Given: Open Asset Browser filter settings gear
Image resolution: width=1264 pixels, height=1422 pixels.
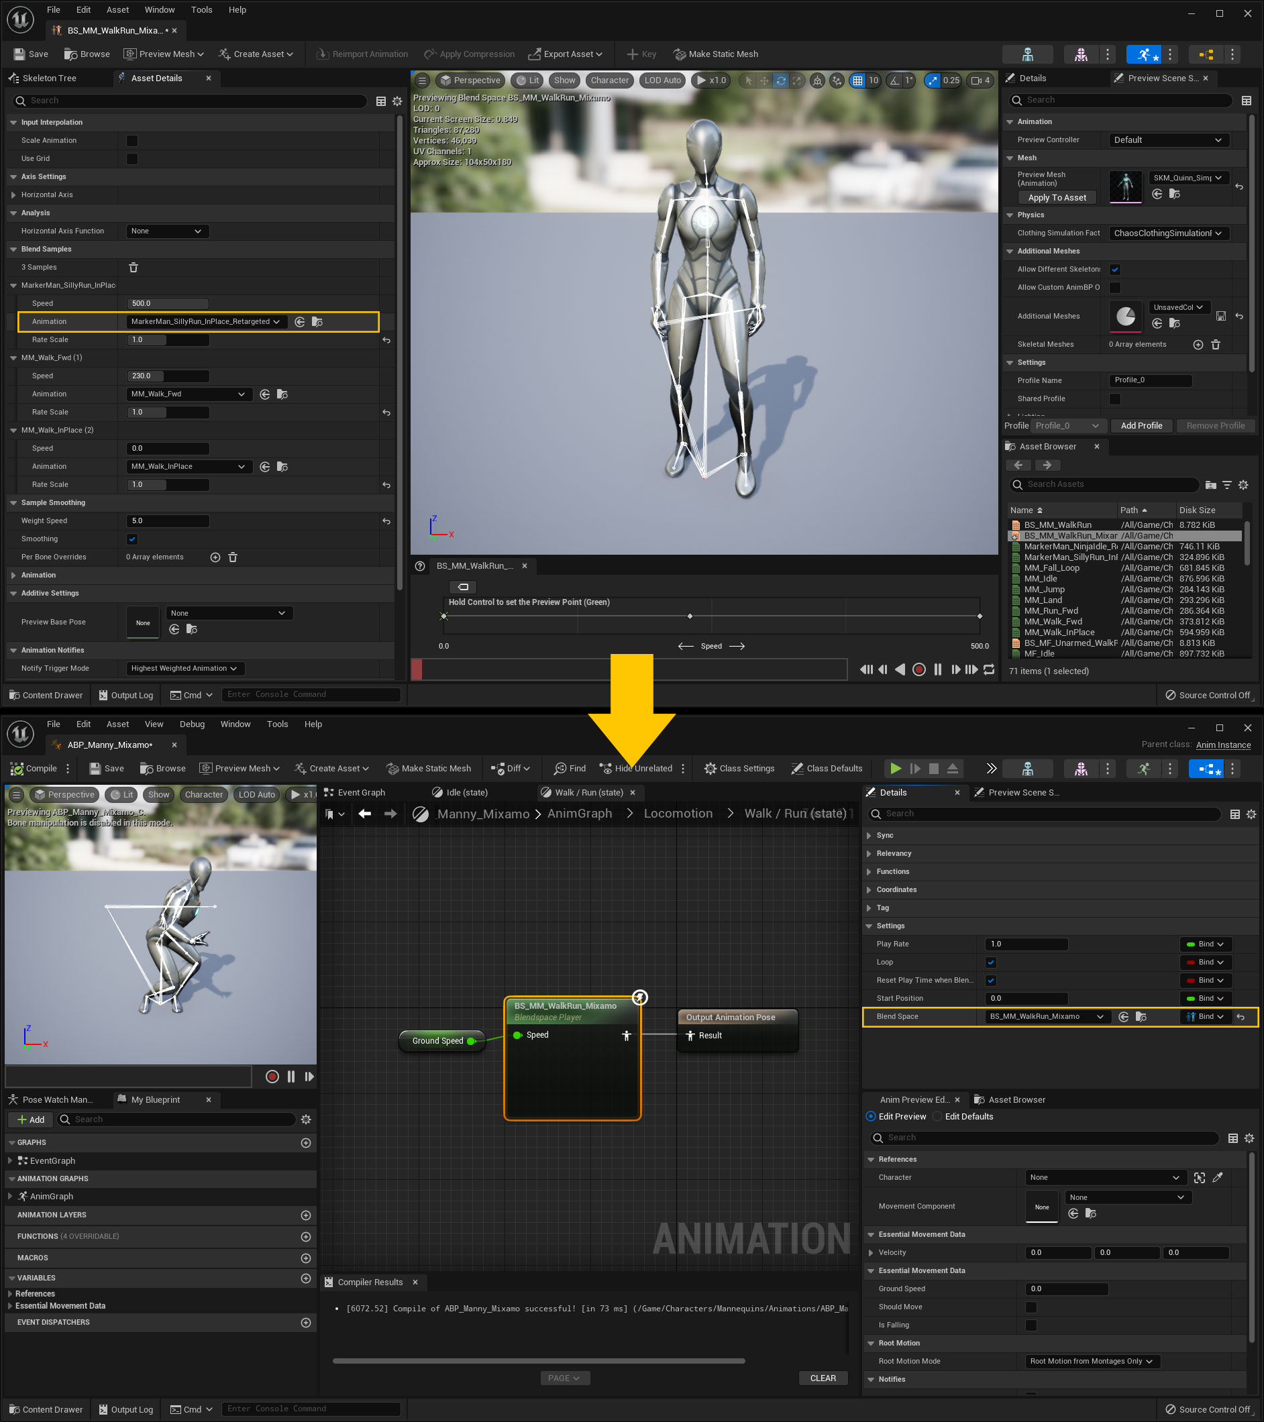Looking at the screenshot, I should (1244, 485).
